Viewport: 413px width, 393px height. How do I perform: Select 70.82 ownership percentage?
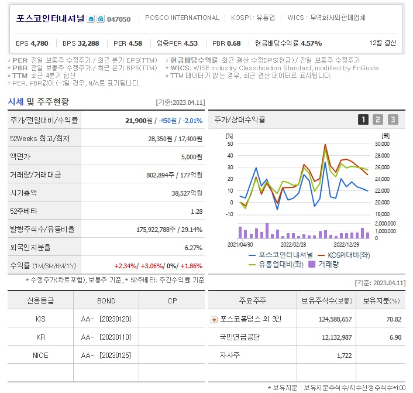coord(394,319)
